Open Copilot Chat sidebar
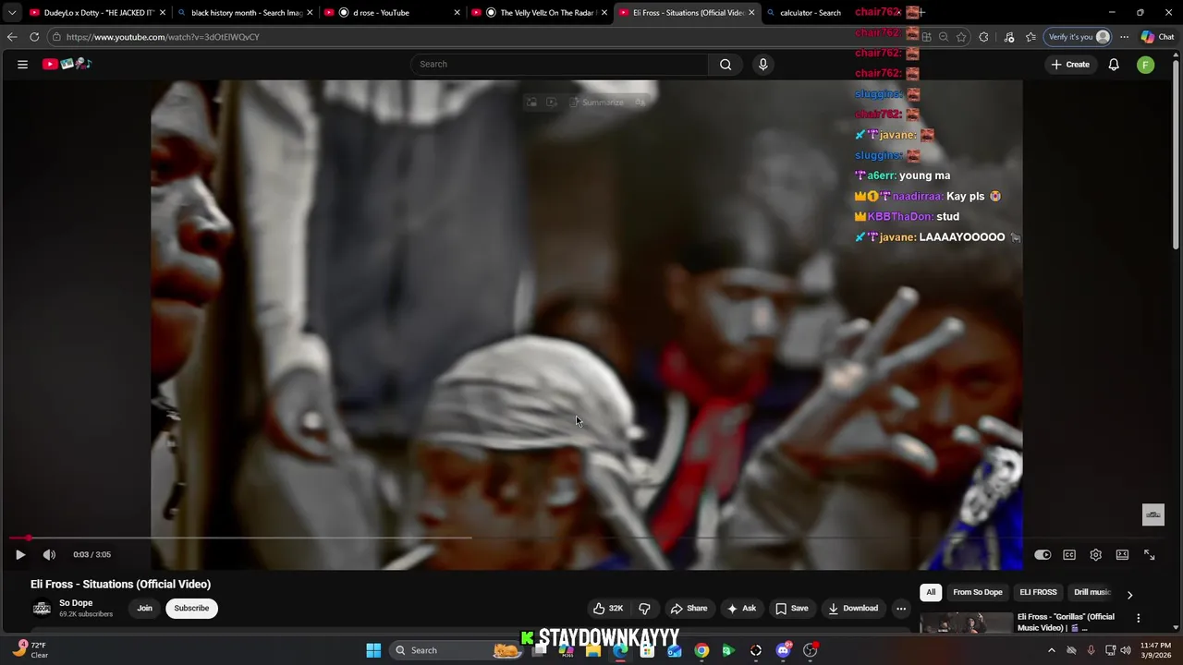The width and height of the screenshot is (1183, 665). 1157,37
